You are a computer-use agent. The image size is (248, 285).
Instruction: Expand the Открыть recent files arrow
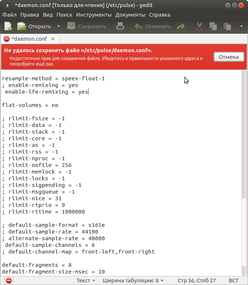58,26
